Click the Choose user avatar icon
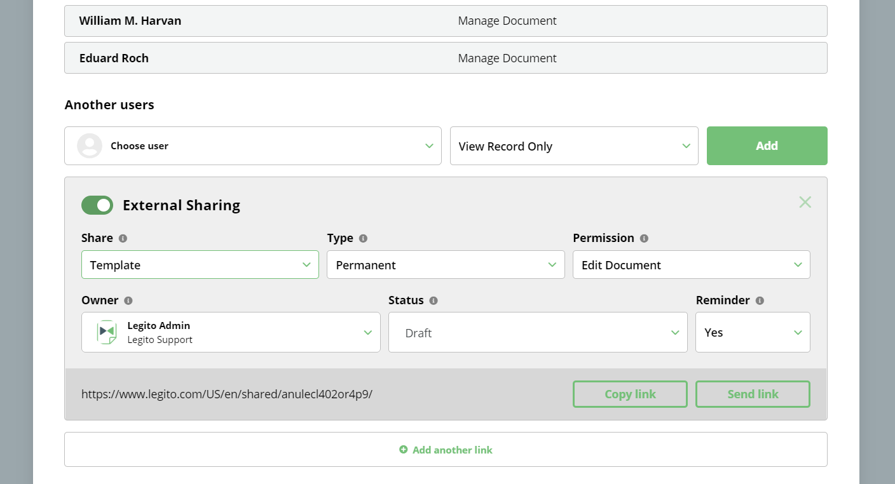The height and width of the screenshot is (484, 895). click(90, 145)
